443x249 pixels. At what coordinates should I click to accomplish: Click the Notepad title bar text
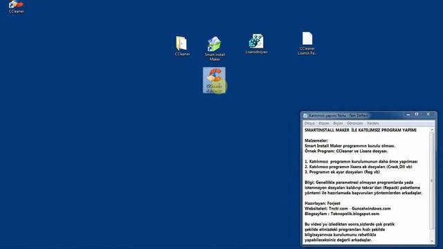tap(338, 116)
